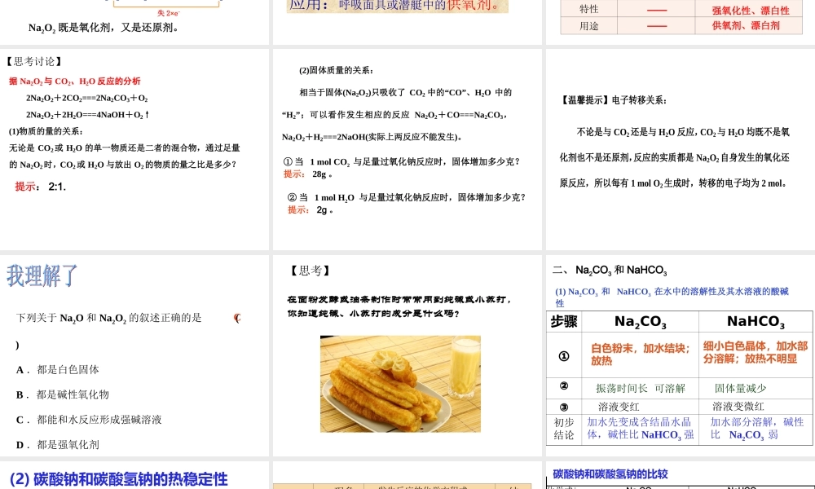Click the cell 加水部分溶解，碱性比 Na₂CO₃ 弱

pos(756,429)
